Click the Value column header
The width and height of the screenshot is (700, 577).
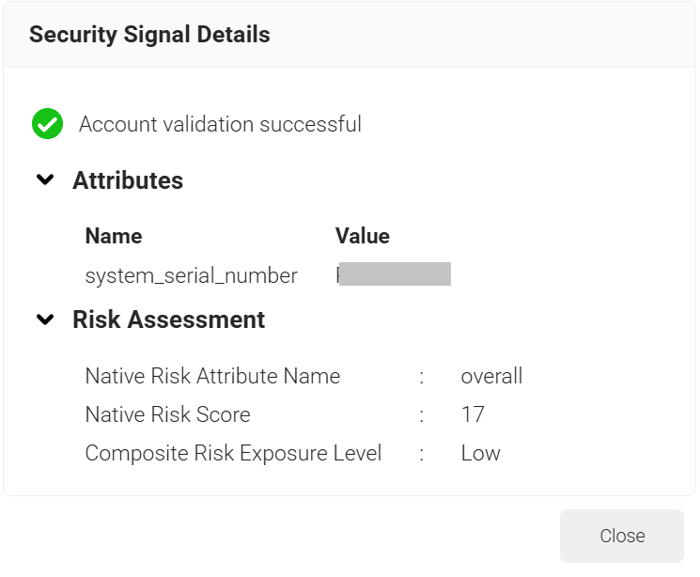point(363,236)
